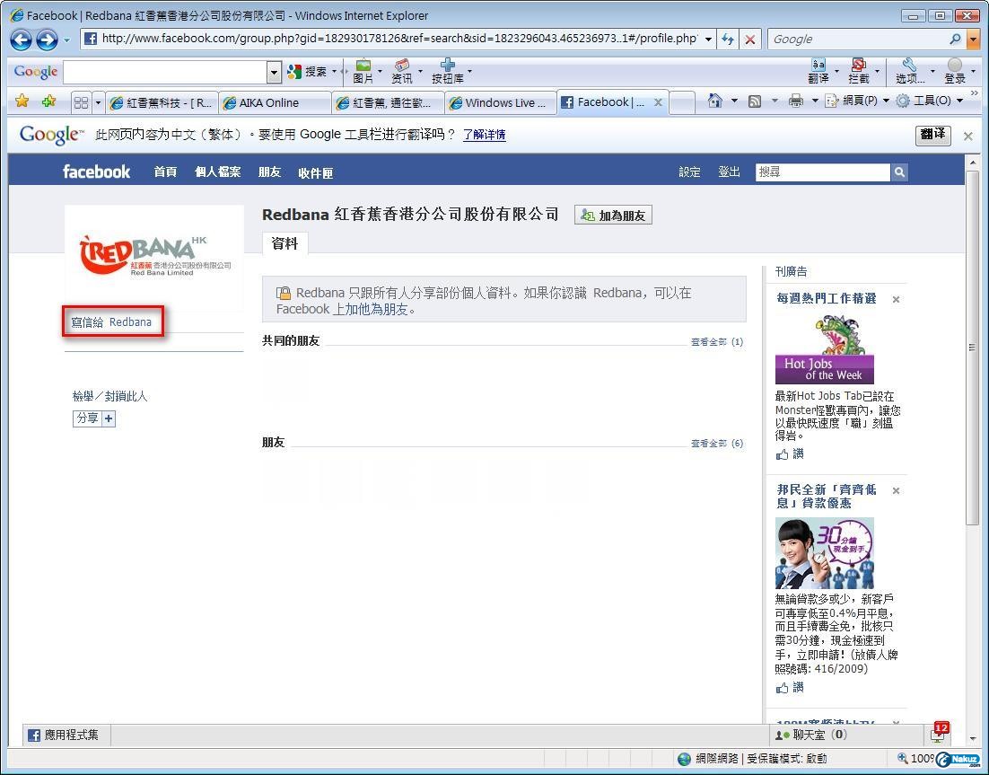This screenshot has height=775, width=989.
Task: Click the Hot Jobs of the Week ad image
Action: pyautogui.click(x=825, y=349)
